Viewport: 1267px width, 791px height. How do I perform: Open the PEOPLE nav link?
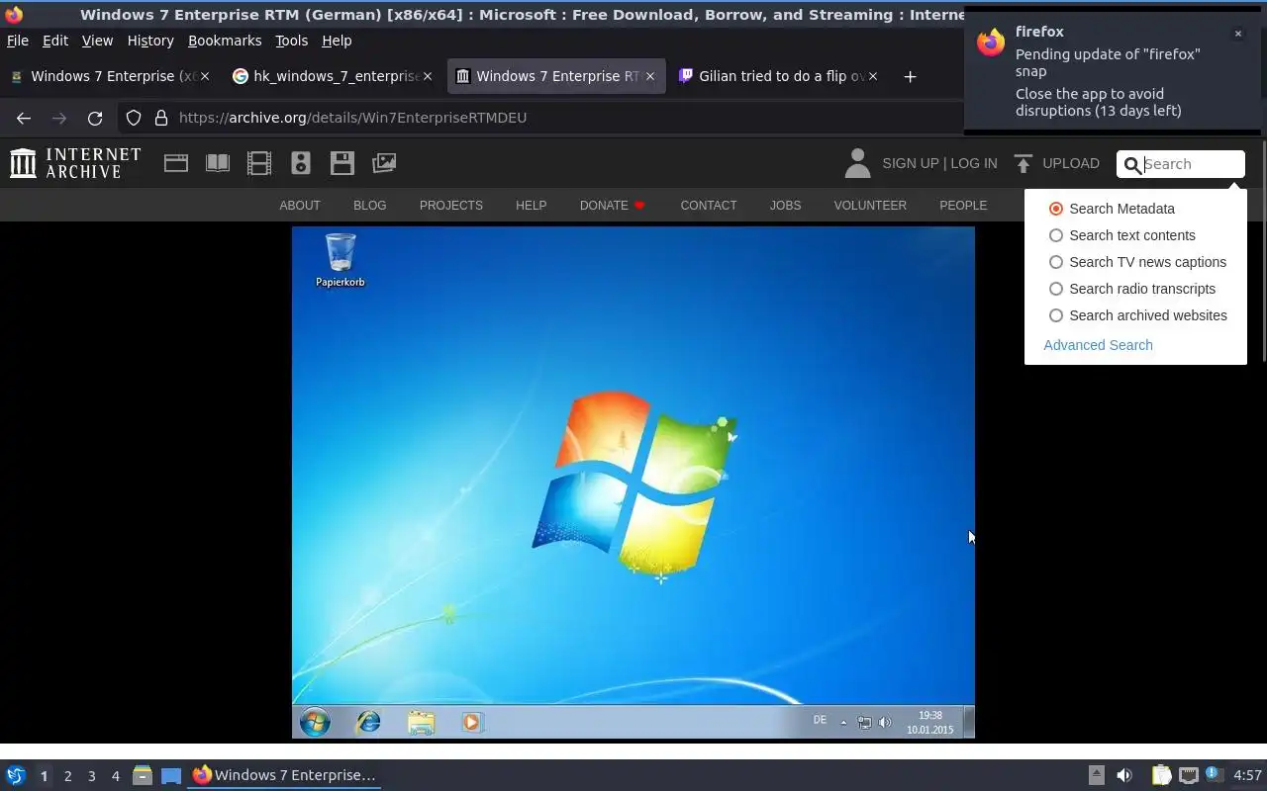[963, 206]
